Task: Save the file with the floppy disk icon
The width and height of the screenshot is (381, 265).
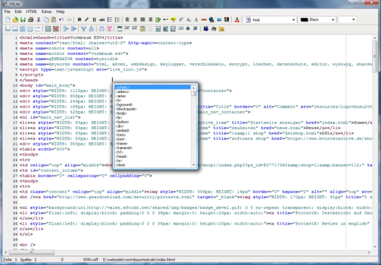Action: (x=23, y=20)
